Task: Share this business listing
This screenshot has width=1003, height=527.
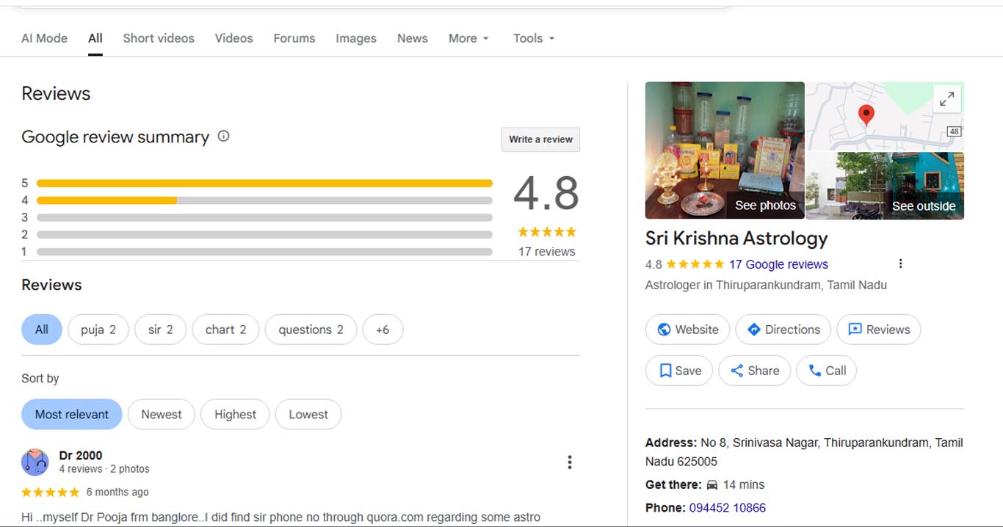Action: click(754, 371)
